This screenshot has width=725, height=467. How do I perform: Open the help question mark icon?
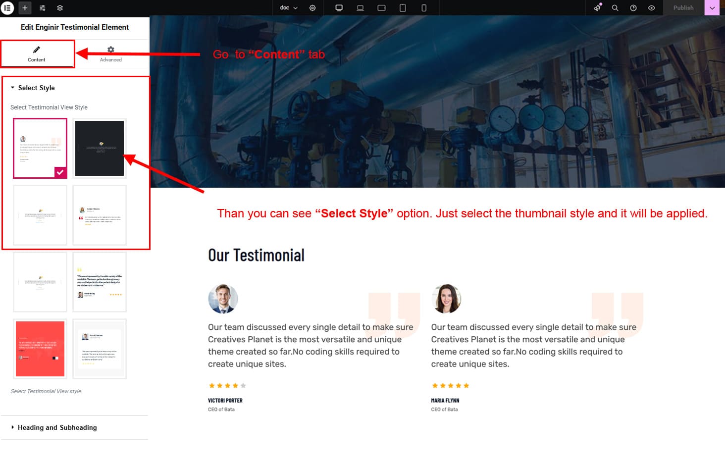click(x=633, y=8)
